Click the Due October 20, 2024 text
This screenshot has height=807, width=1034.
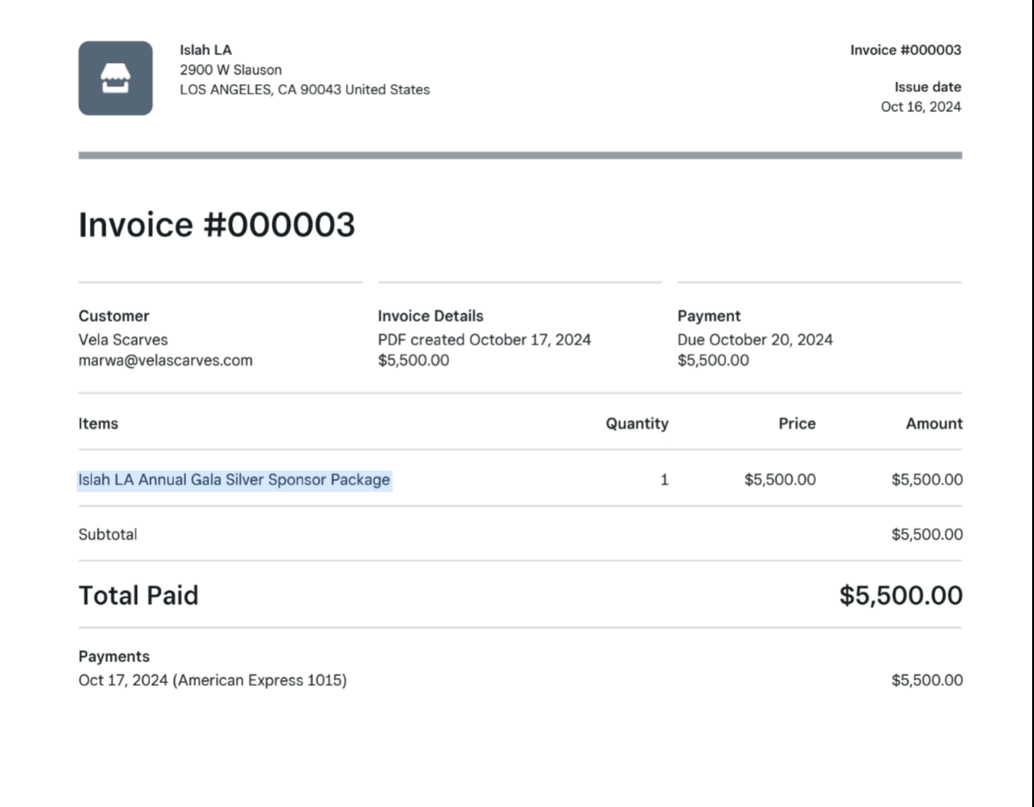point(755,340)
